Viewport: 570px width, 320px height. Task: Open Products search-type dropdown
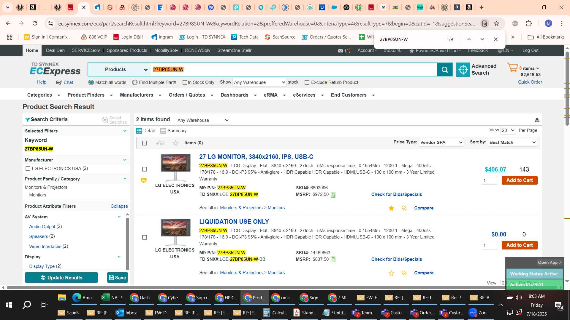click(x=119, y=70)
